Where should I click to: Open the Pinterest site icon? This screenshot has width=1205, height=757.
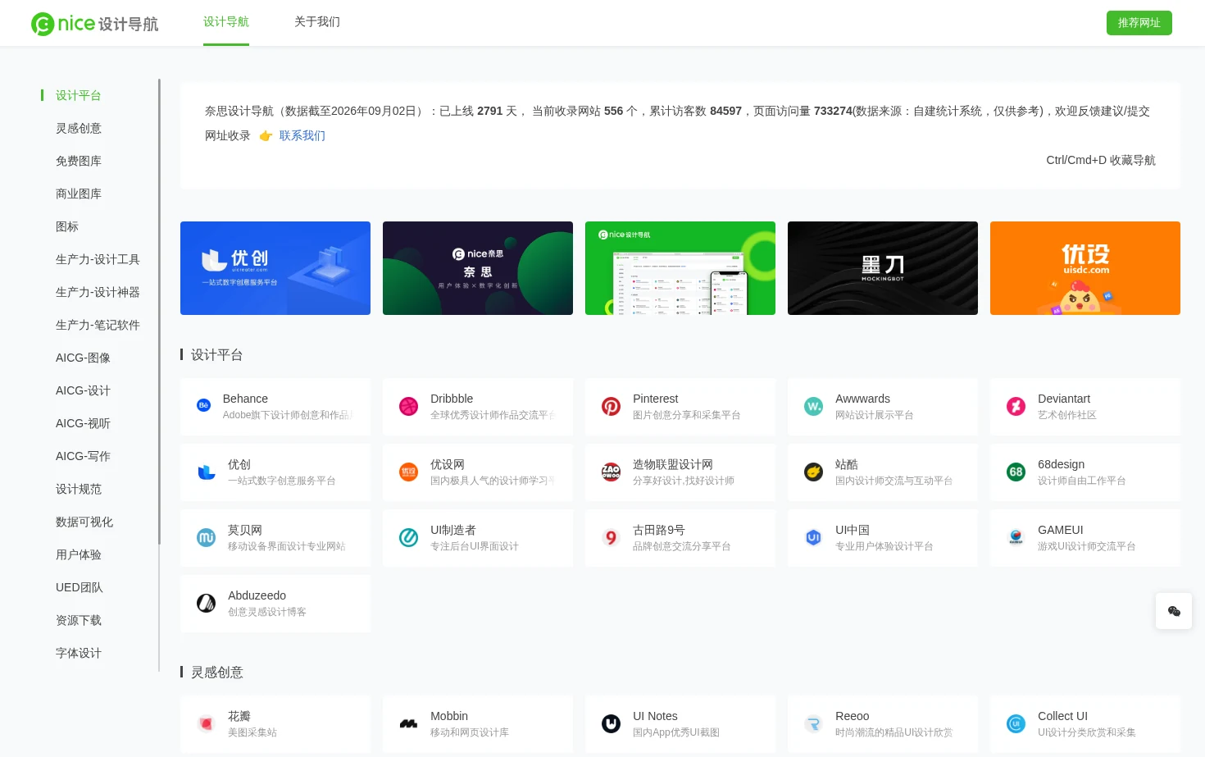[611, 406]
